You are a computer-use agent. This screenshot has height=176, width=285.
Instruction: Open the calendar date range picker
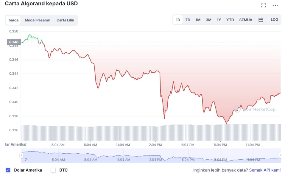(261, 20)
